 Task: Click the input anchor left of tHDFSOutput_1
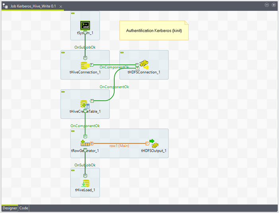tap(147, 143)
